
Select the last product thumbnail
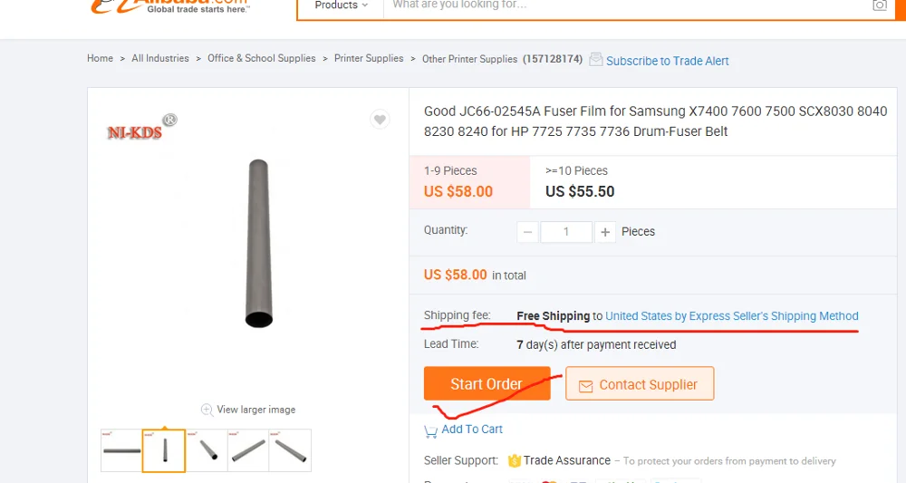point(290,450)
